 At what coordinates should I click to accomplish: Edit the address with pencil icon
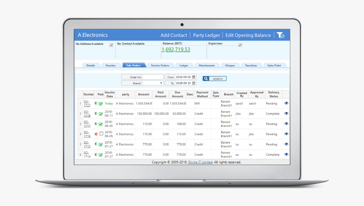[x=111, y=45]
